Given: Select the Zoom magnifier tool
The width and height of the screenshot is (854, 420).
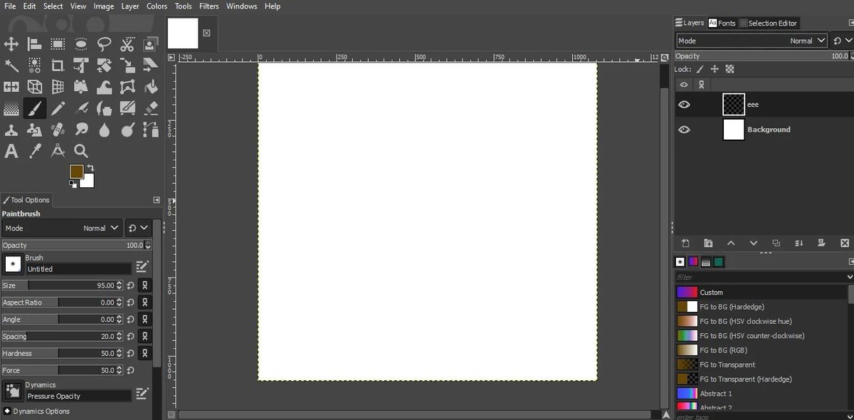Looking at the screenshot, I should click(x=81, y=151).
